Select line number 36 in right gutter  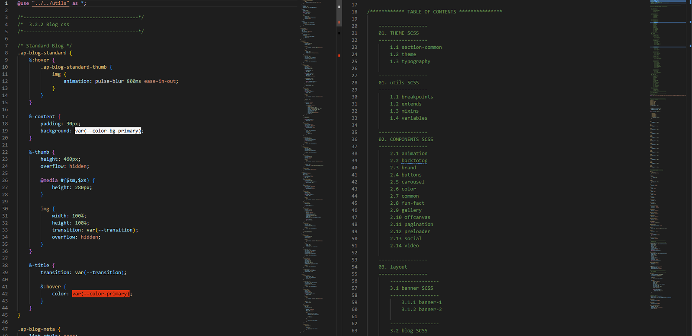[355, 139]
